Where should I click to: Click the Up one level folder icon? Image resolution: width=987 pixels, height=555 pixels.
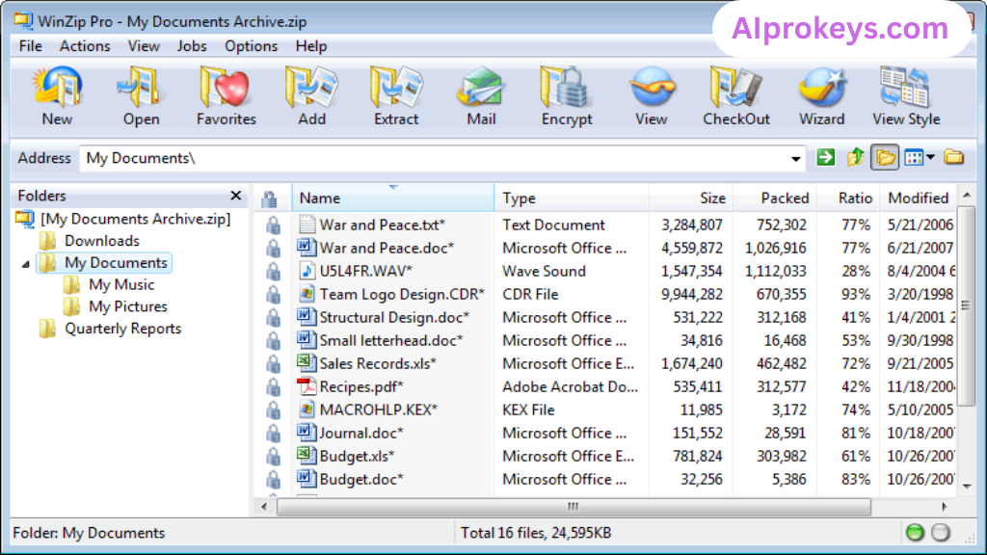[855, 157]
